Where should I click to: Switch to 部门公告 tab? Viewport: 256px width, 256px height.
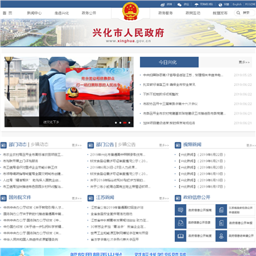tap(105, 144)
